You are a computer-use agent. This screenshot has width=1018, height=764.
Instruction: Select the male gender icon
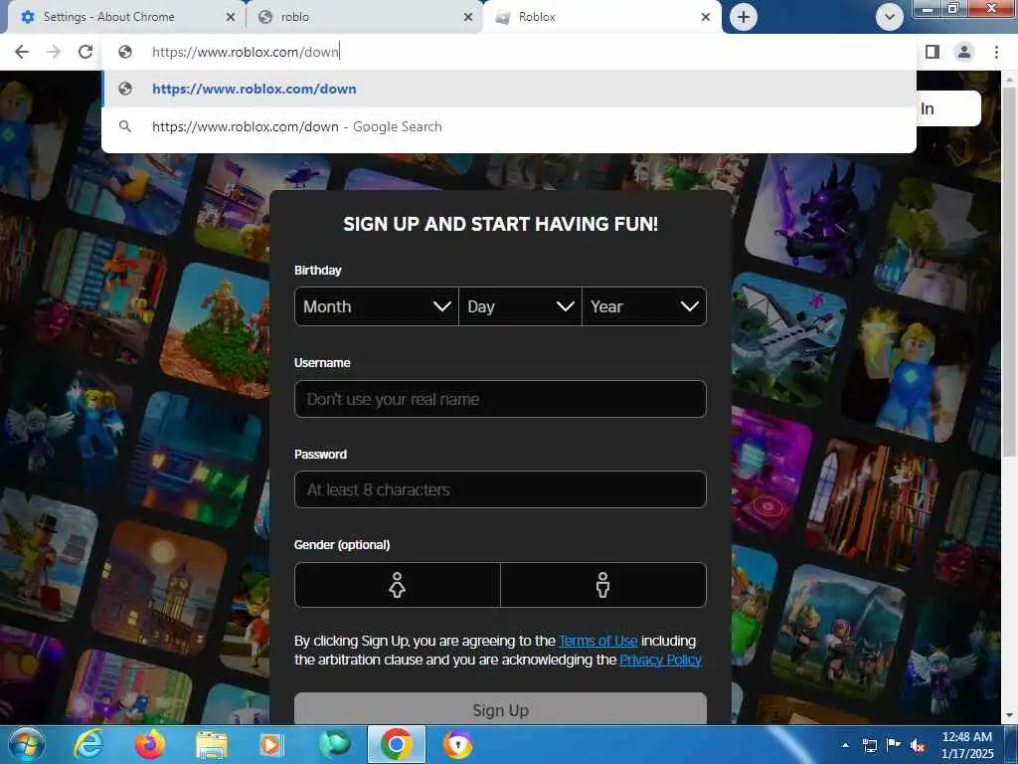[x=603, y=585]
